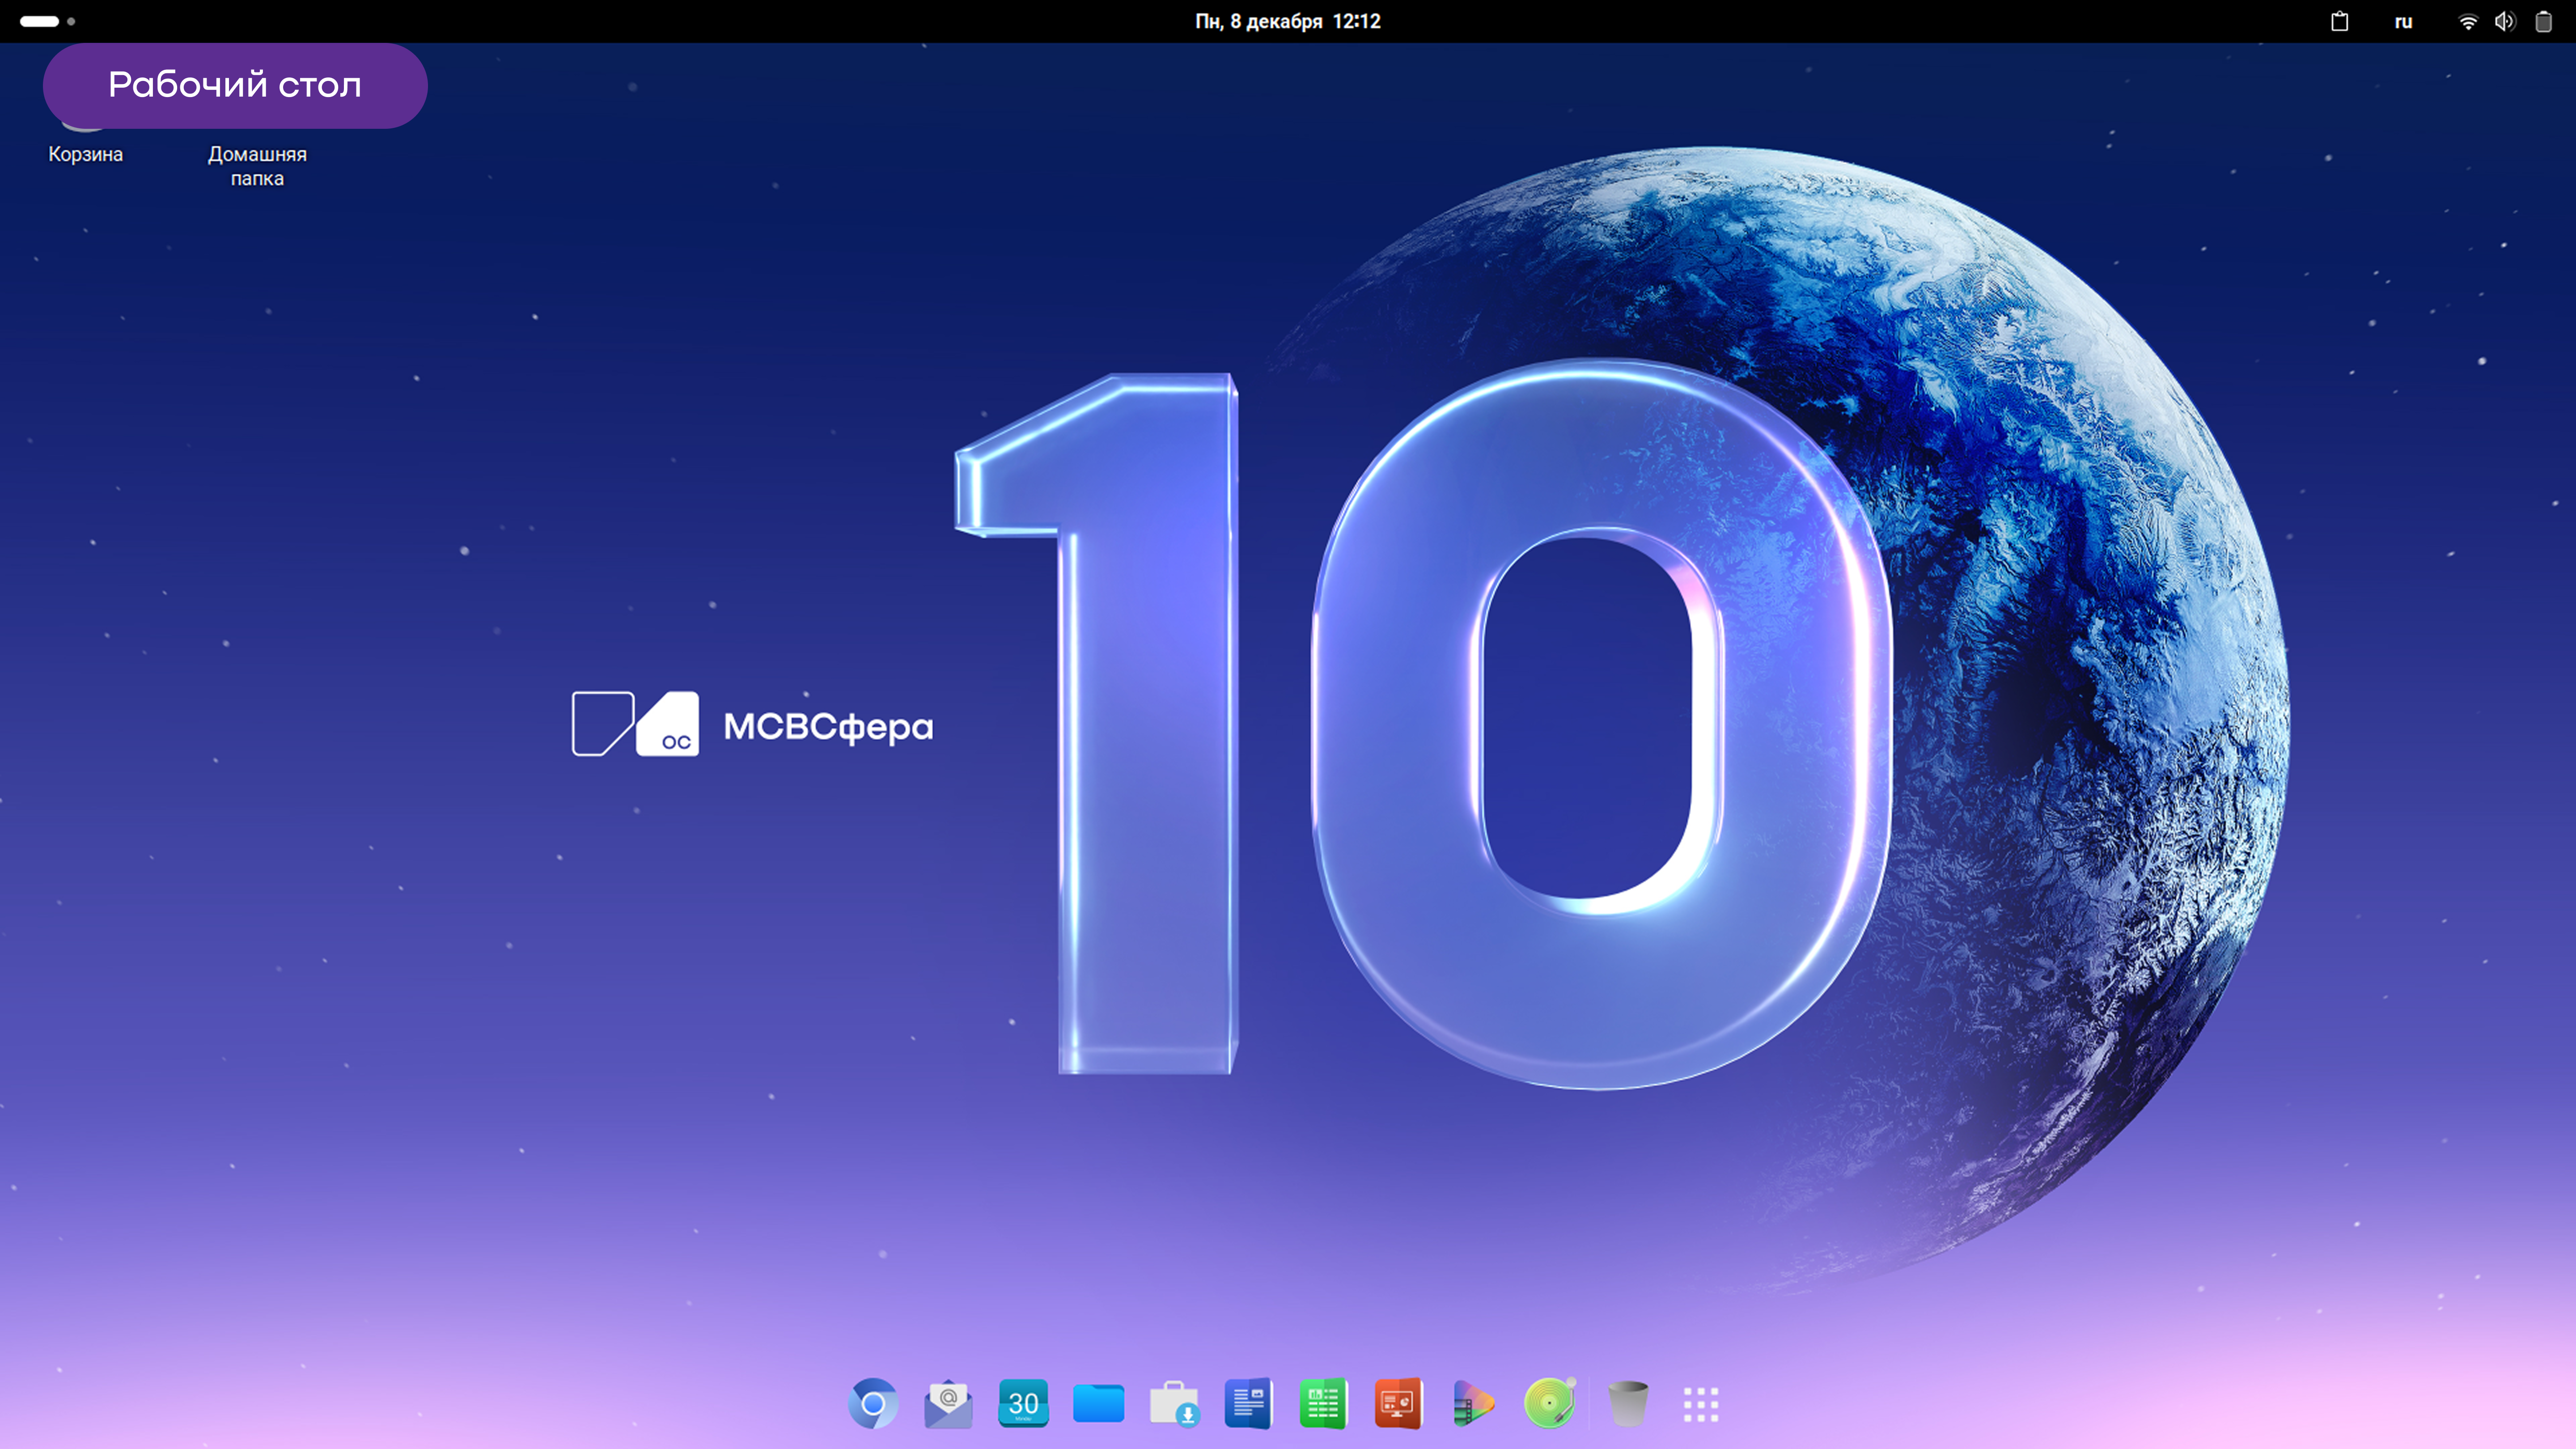Click the battery status icon
The width and height of the screenshot is (2576, 1449).
[x=2543, y=21]
